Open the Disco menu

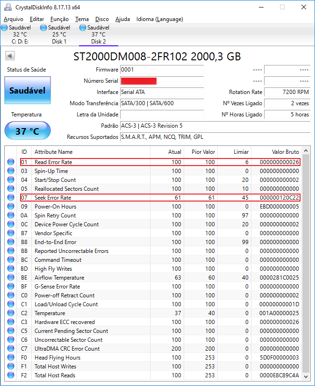(x=102, y=19)
